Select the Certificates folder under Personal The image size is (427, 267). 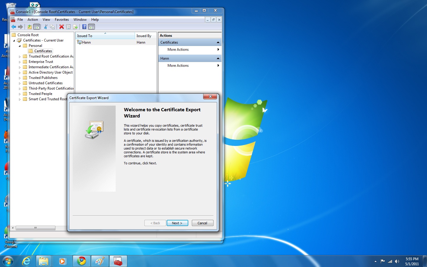tap(43, 51)
